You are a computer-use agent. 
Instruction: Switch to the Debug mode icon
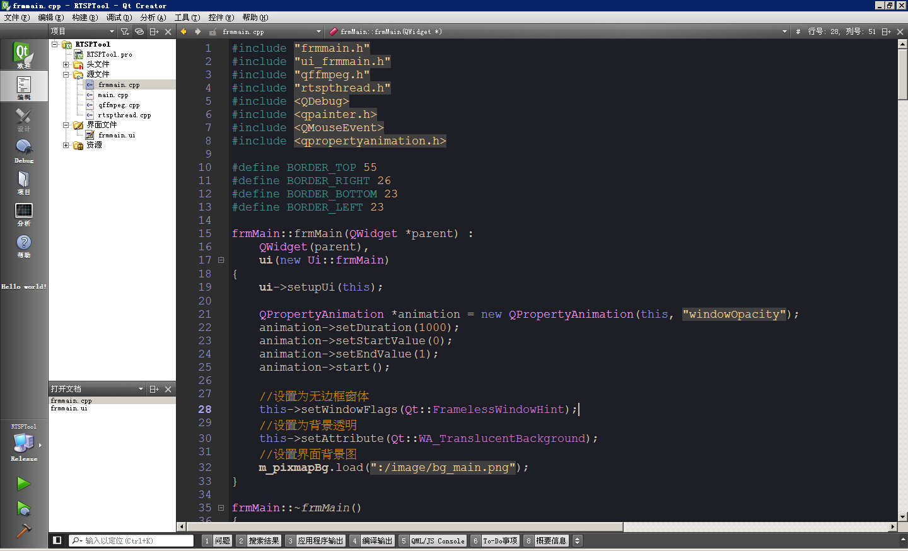click(23, 151)
